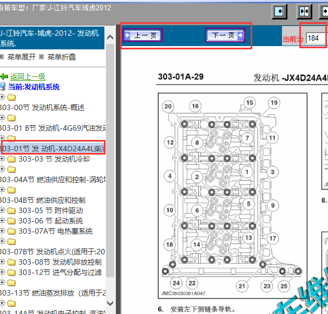Image resolution: width=328 pixels, height=314 pixels.
Task: Click the folder icon above 303-13节
Action: 11,283
